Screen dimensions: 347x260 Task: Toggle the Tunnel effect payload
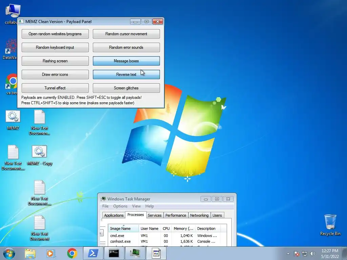click(55, 88)
